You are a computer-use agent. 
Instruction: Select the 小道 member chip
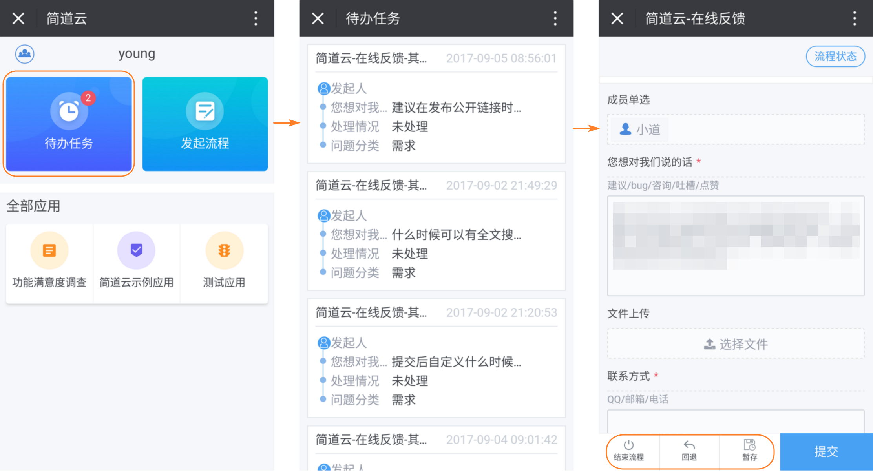[639, 129]
